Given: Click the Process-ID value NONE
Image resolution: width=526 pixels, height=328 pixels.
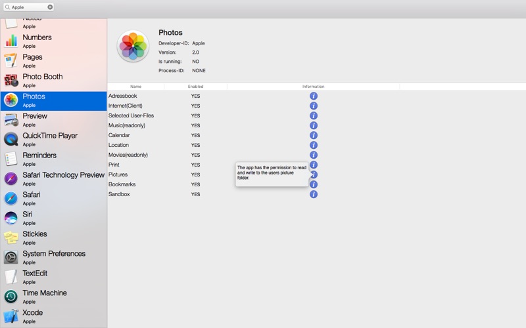Looking at the screenshot, I should pyautogui.click(x=199, y=71).
